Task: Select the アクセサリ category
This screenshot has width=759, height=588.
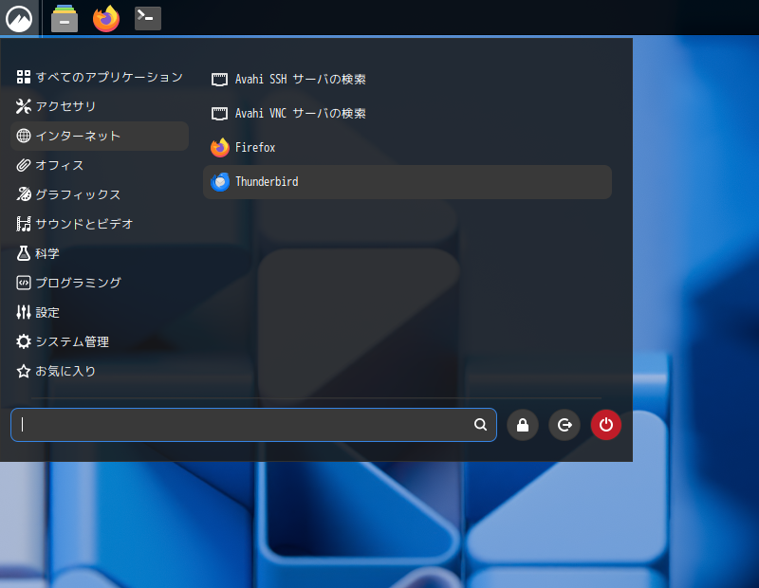Action: (x=100, y=106)
